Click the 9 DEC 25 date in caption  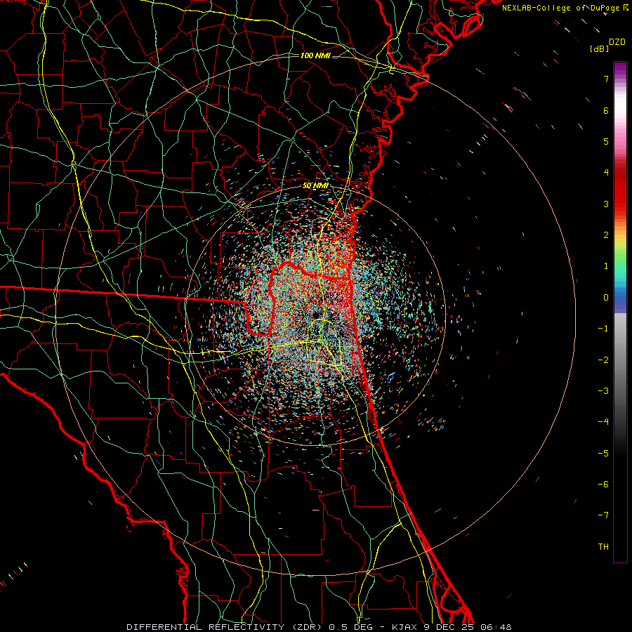tap(450, 627)
